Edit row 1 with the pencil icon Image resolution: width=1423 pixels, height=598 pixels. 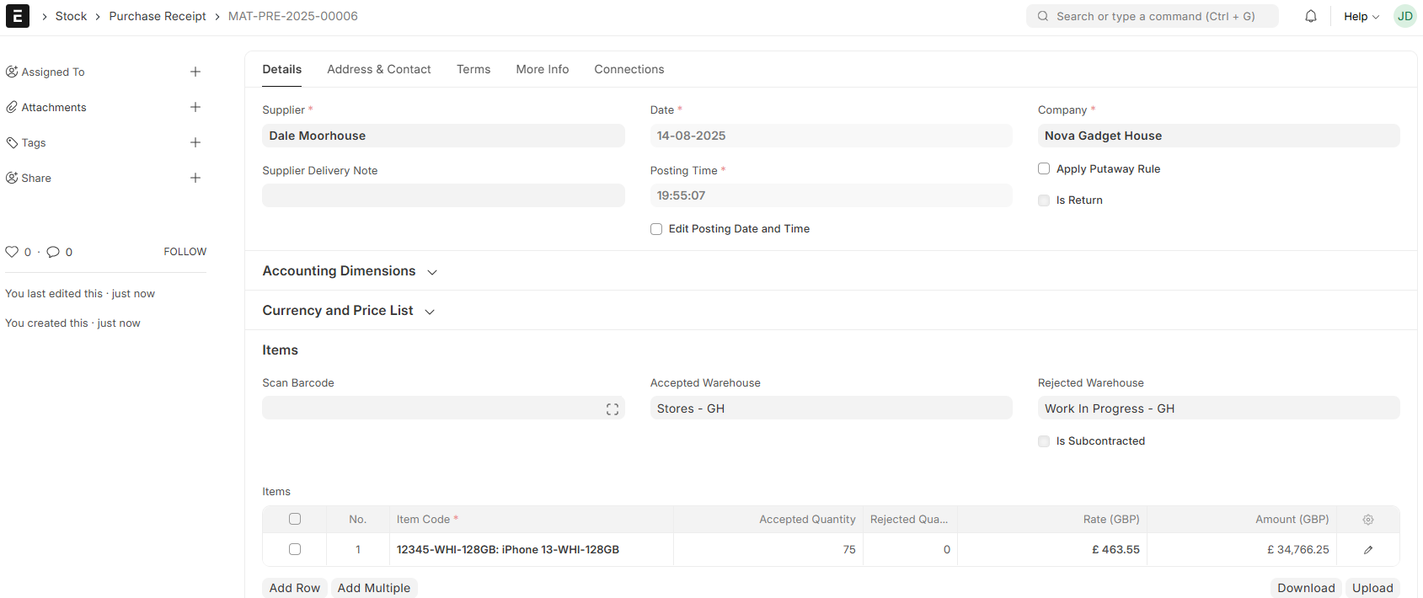tap(1367, 550)
